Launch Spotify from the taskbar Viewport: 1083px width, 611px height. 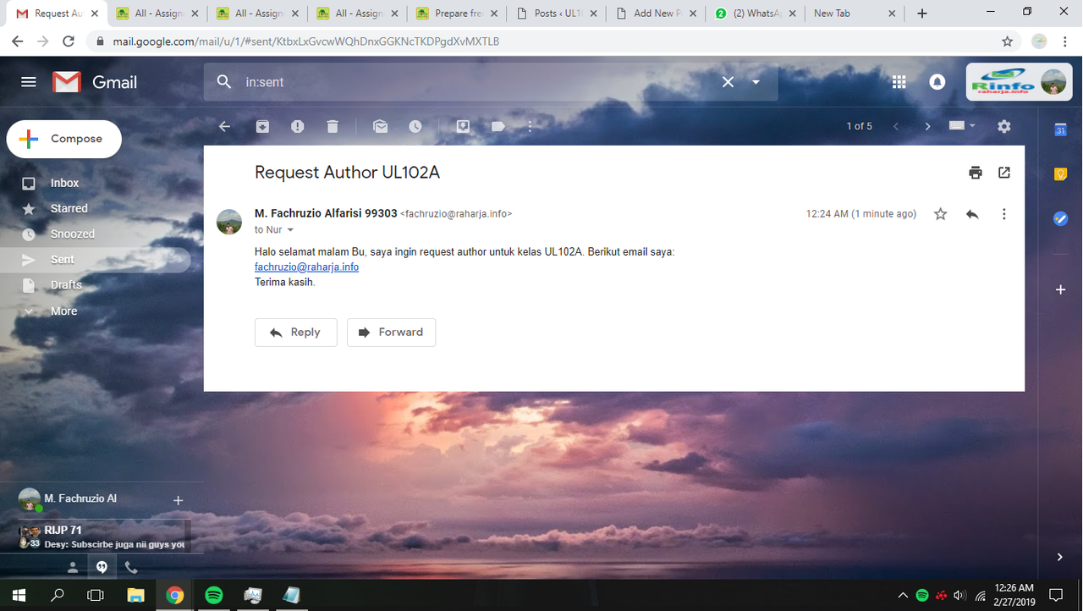click(213, 595)
